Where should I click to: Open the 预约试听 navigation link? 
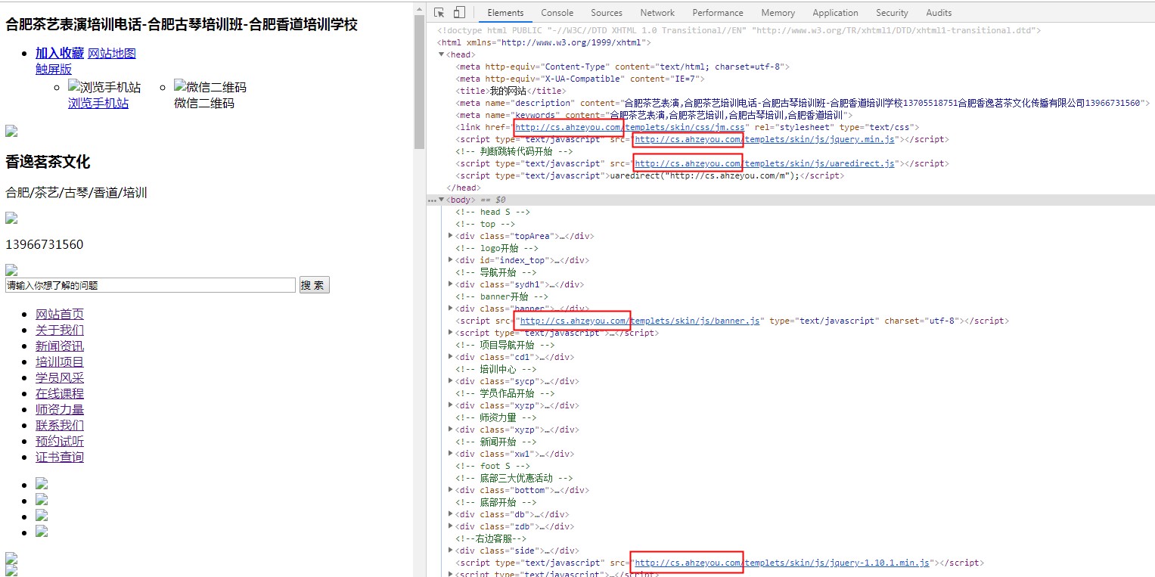(60, 441)
